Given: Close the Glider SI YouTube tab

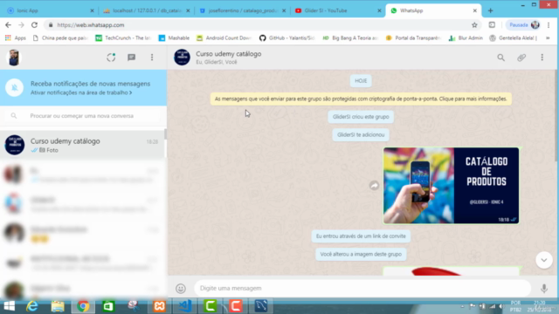Looking at the screenshot, I should (379, 10).
